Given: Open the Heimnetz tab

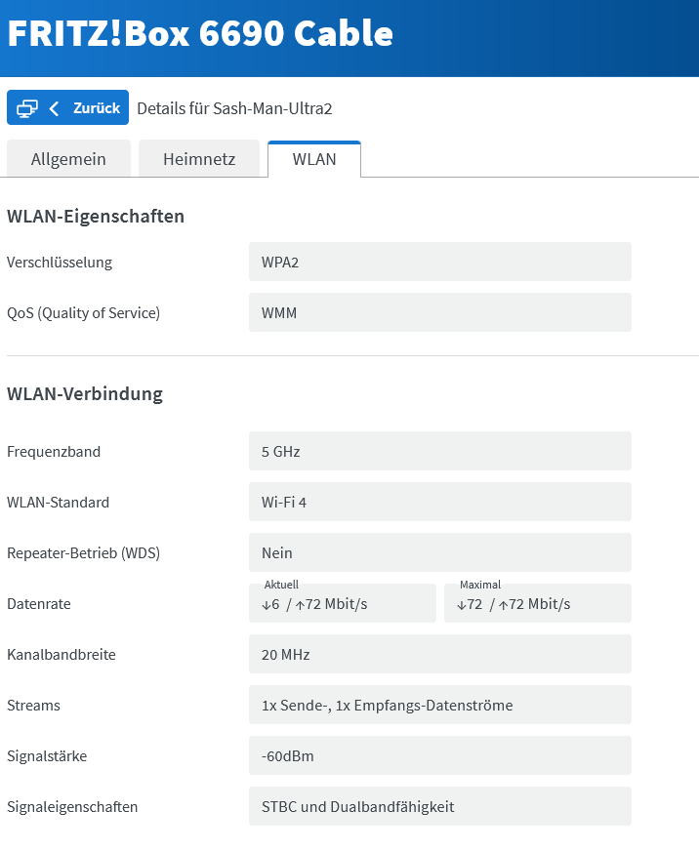Looking at the screenshot, I should 199,159.
